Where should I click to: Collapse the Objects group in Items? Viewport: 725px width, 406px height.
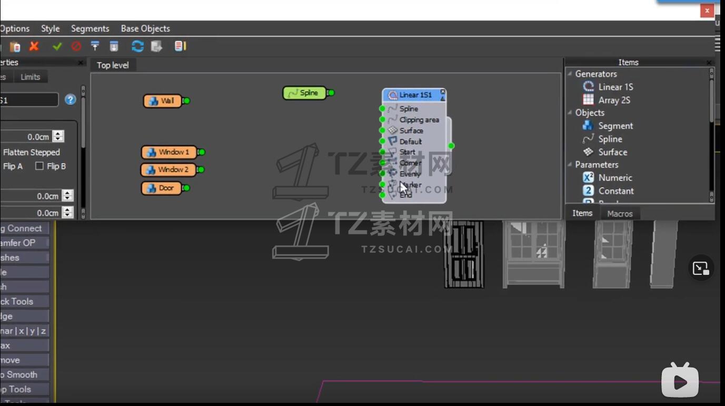[570, 113]
